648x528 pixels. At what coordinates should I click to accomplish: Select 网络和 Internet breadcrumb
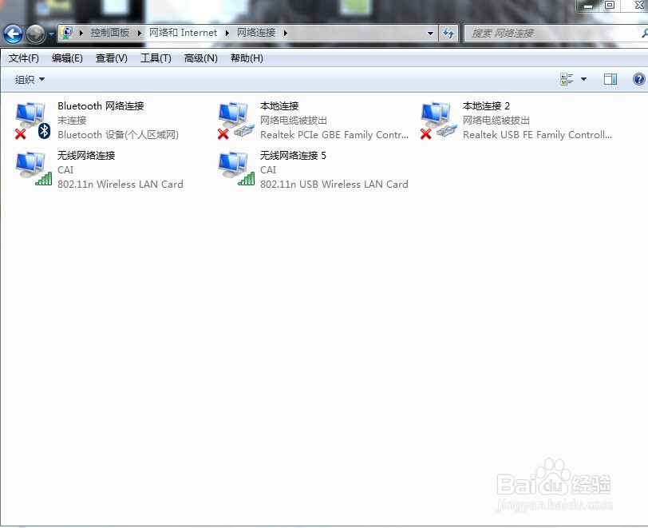183,33
